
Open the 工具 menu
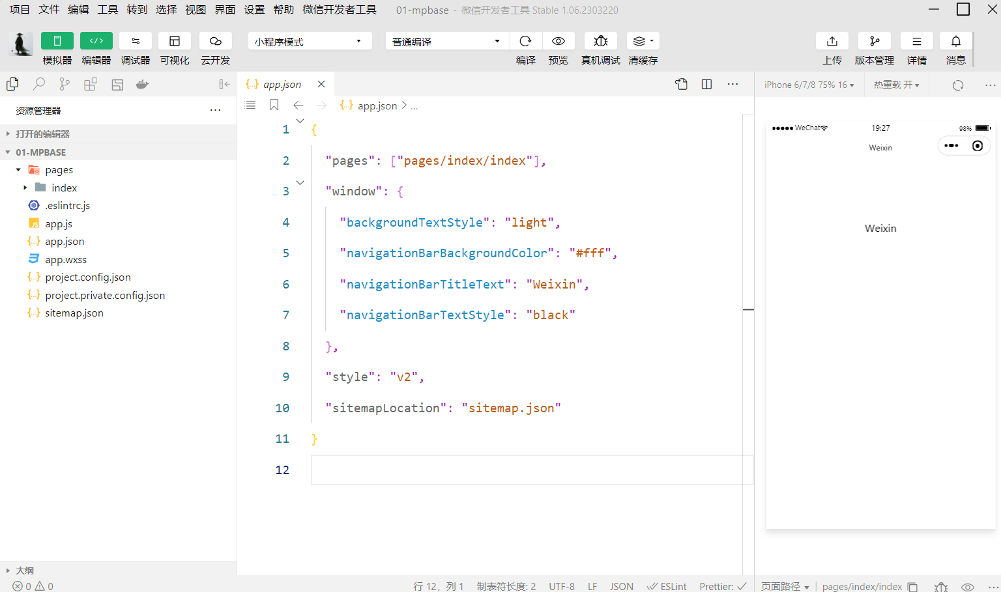[108, 10]
